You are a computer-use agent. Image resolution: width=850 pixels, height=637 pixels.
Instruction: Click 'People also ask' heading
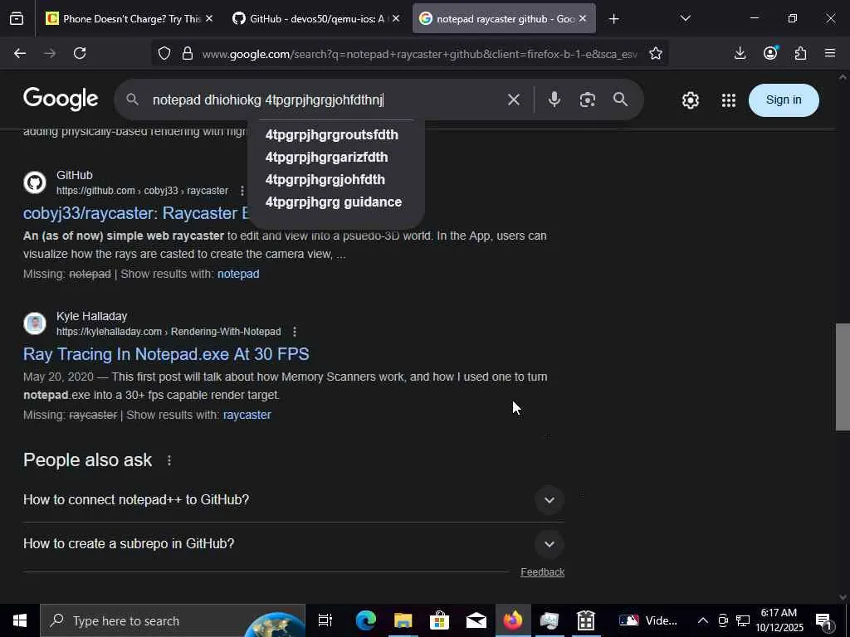pos(87,460)
